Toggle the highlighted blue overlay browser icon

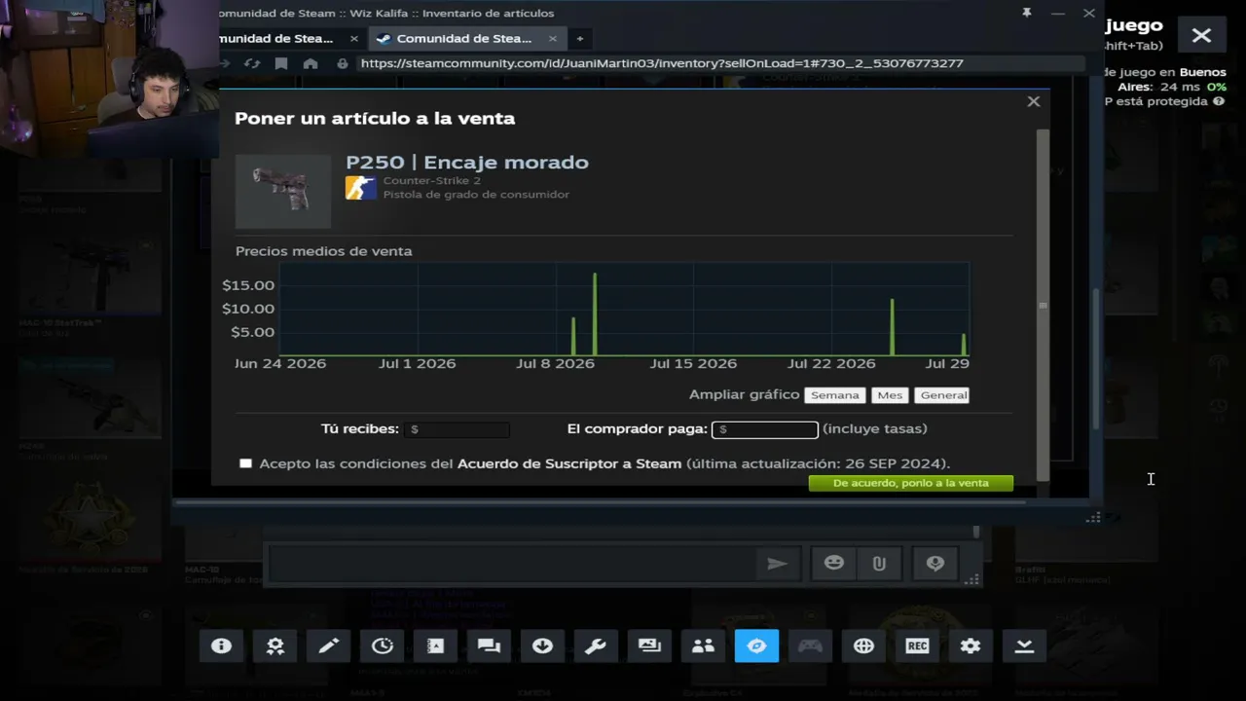click(x=756, y=646)
